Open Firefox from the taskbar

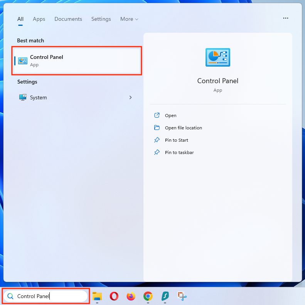point(131,296)
